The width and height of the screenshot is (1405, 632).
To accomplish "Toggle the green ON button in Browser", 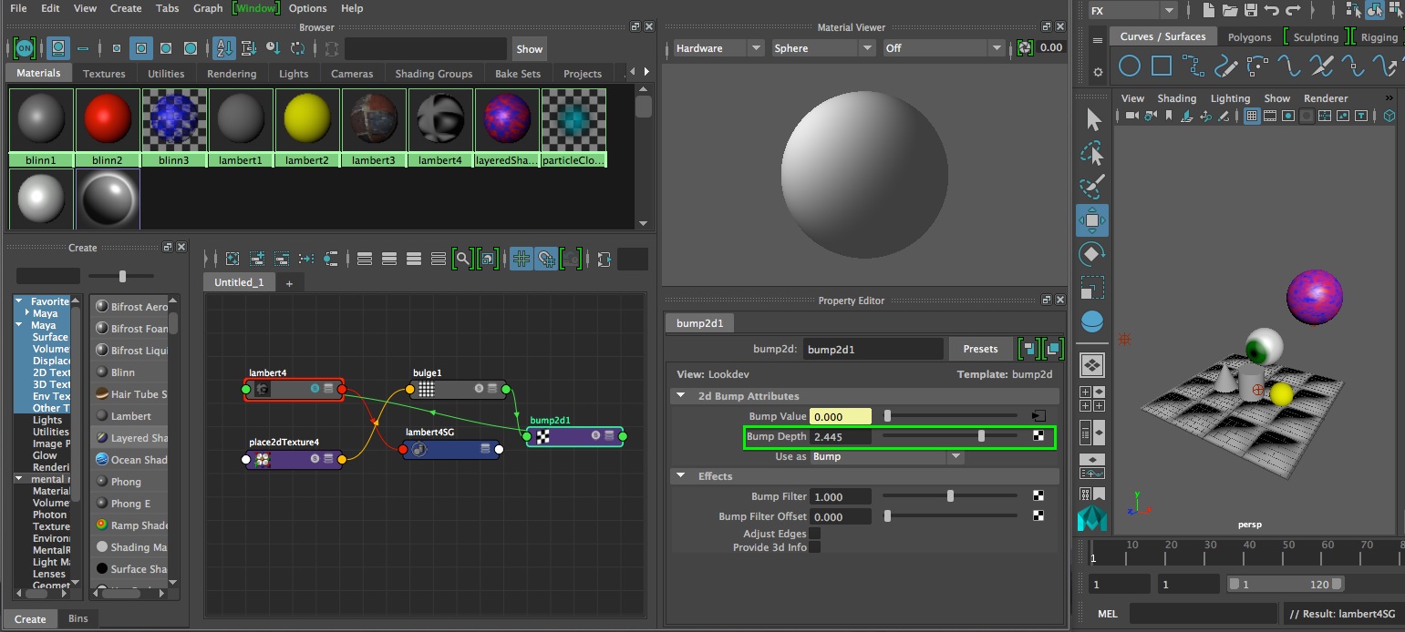I will pyautogui.click(x=25, y=48).
